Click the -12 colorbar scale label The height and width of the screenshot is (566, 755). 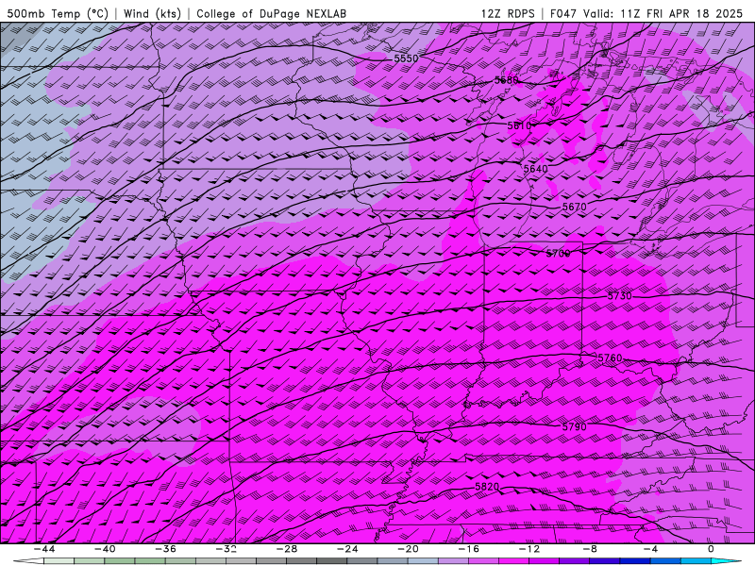[x=529, y=549]
